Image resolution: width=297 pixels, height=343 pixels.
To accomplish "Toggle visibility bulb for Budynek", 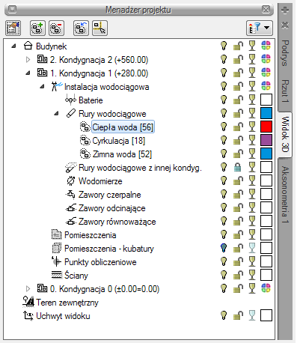I will click(224, 46).
